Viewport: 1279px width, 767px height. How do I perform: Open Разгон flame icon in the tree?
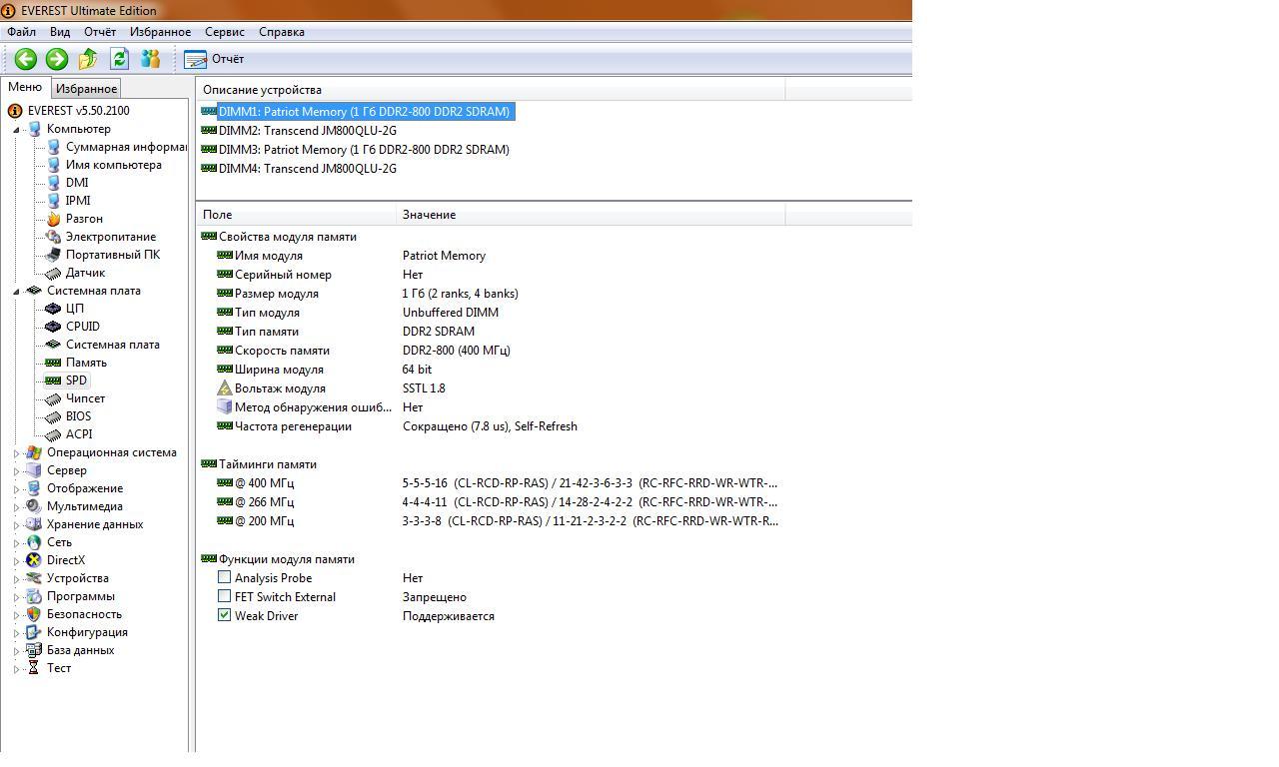[x=54, y=219]
